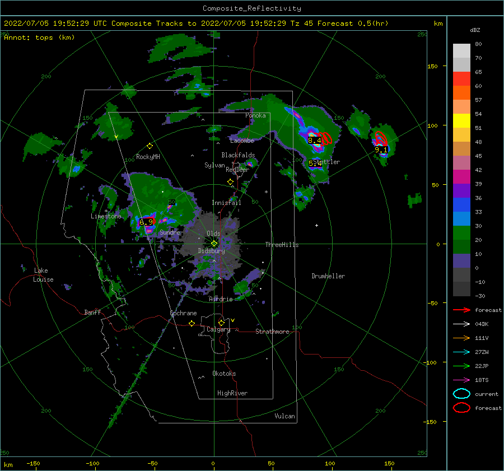The image size is (504, 471).
Task: Click the asterisk marker east of Innisfail
Action: (x=266, y=192)
